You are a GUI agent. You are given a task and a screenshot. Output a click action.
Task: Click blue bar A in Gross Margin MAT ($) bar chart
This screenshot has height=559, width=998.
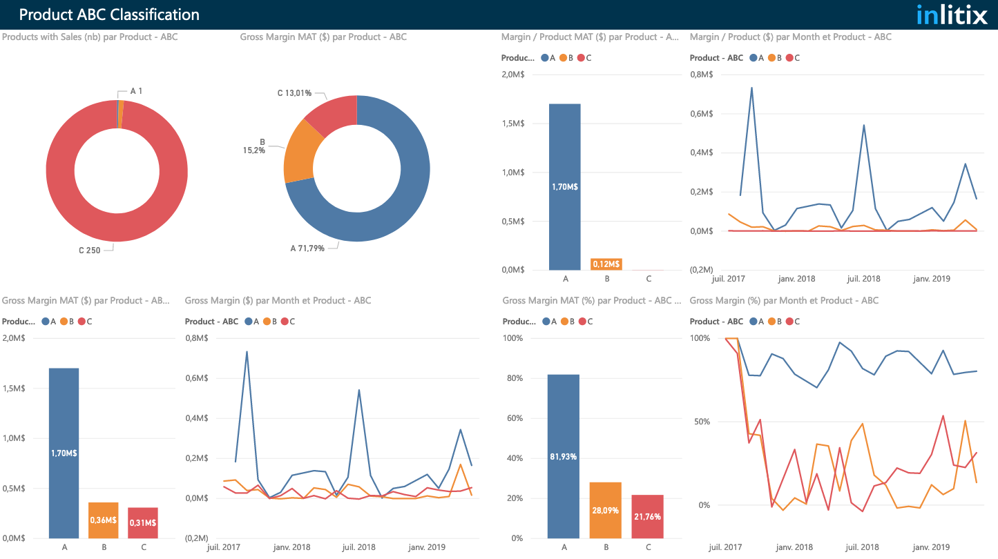(64, 453)
